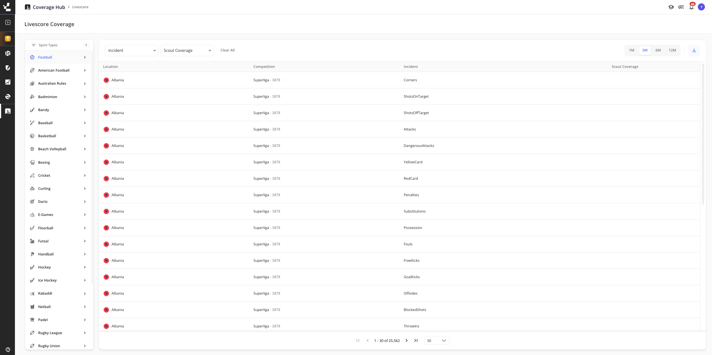Select the 3M time range tab
This screenshot has height=355, width=712.
[x=645, y=50]
